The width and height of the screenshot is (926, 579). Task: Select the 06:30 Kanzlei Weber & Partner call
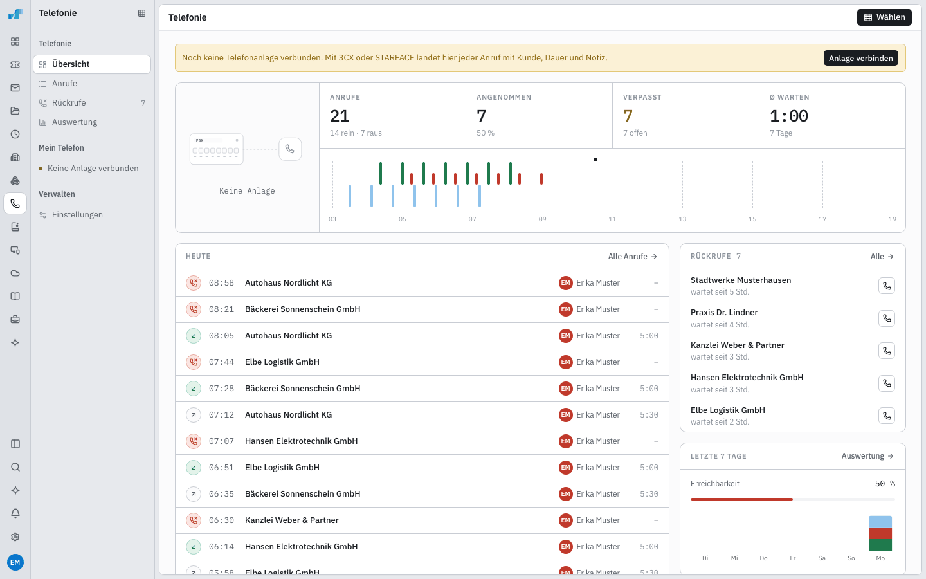click(x=422, y=520)
